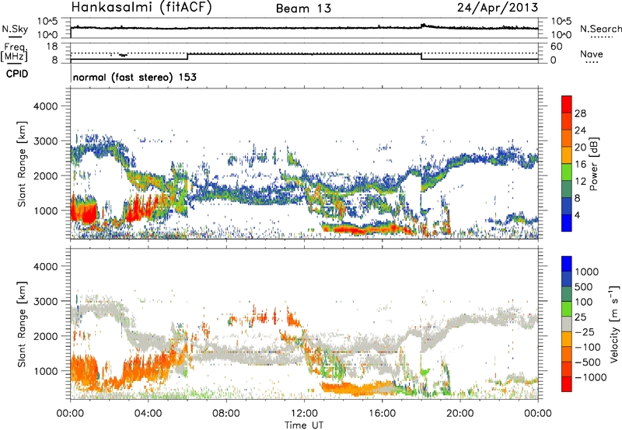Viewport: 622px width, 430px height.
Task: Click the noise spike near 18:00 in the sky-noise trace
Action: 423,26
